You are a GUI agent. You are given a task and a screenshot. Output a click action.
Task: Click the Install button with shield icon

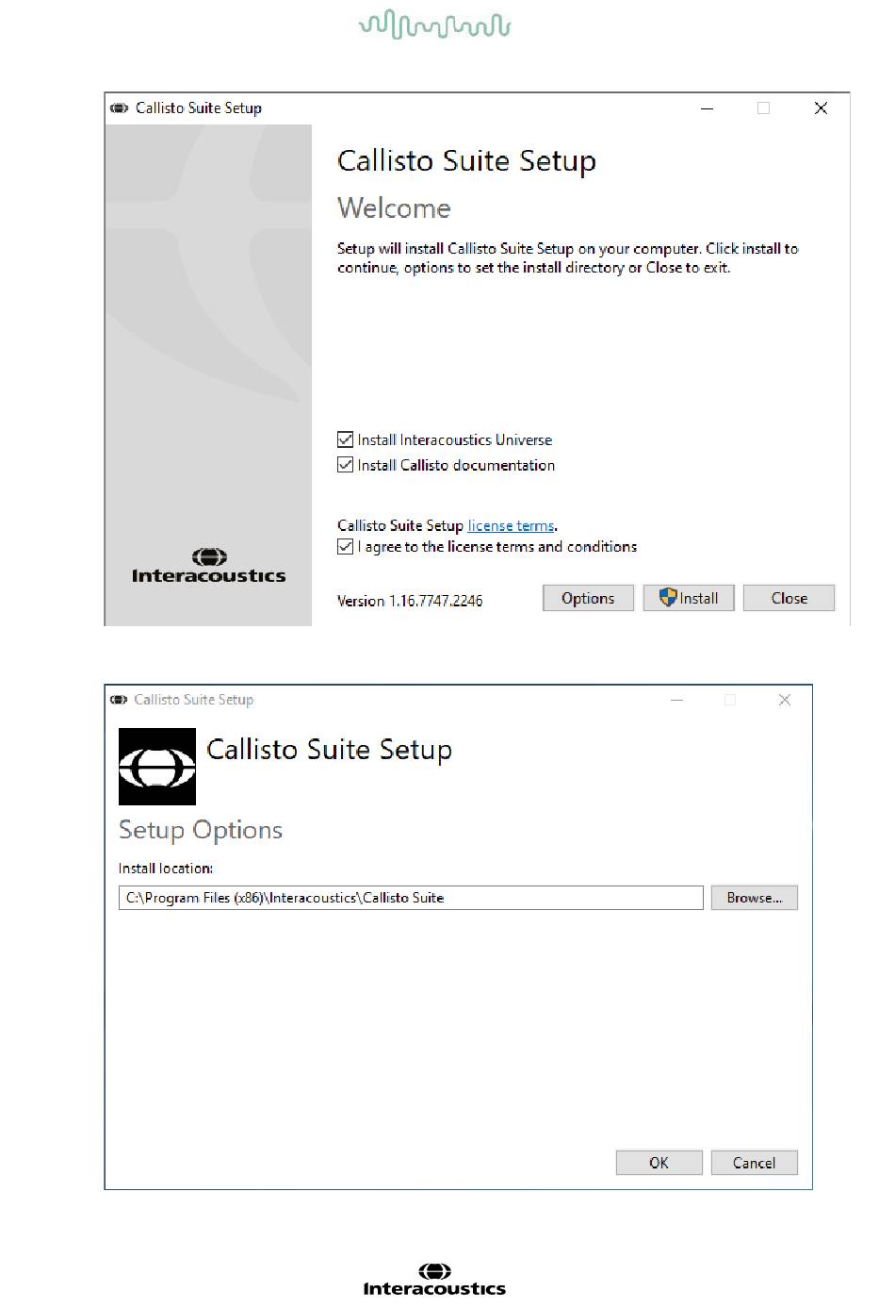(689, 598)
